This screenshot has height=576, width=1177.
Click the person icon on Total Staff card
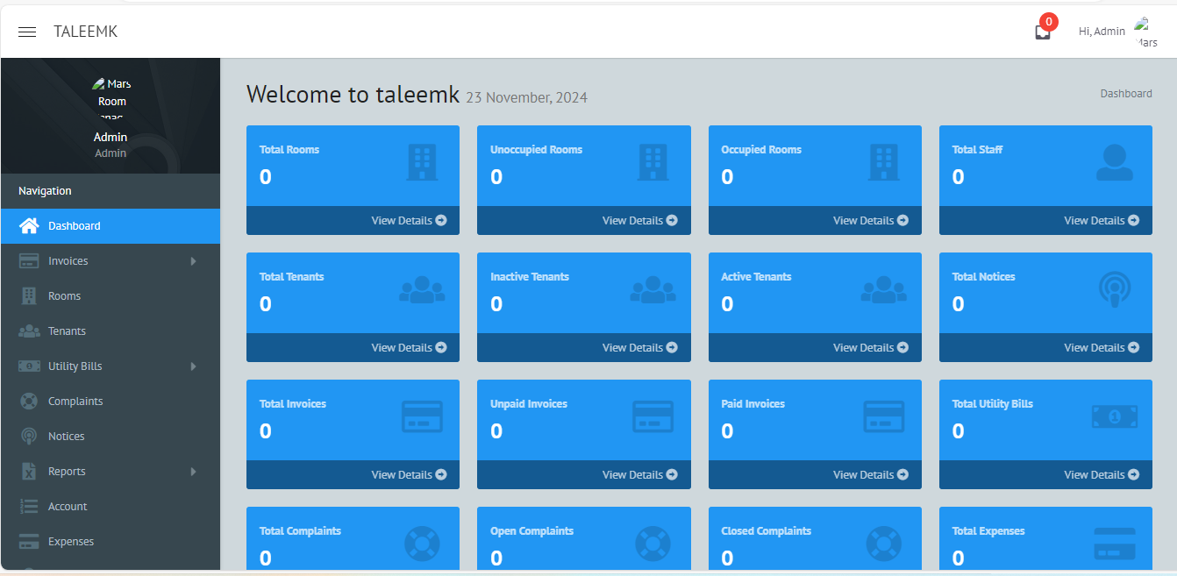click(1115, 163)
